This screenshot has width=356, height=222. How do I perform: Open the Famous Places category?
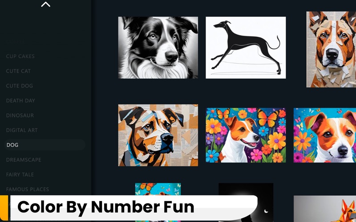[x=28, y=189]
